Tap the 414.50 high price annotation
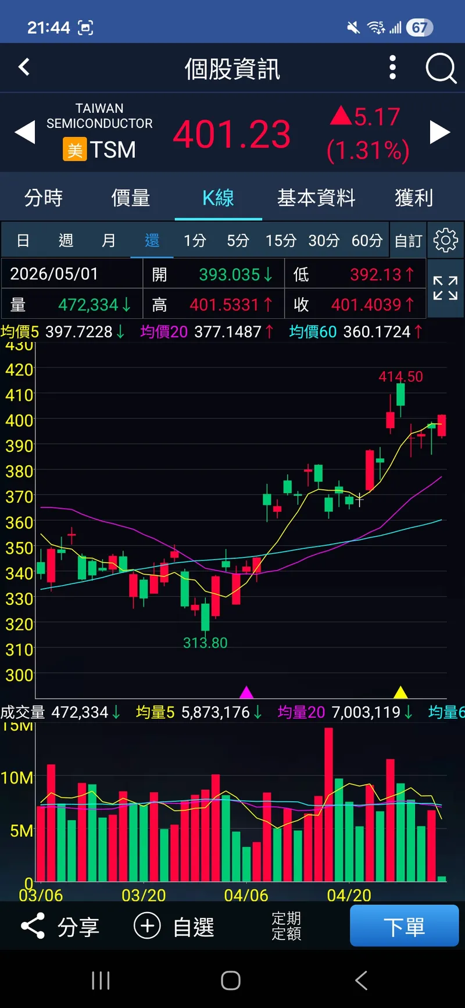The width and height of the screenshot is (465, 1008). point(401,376)
